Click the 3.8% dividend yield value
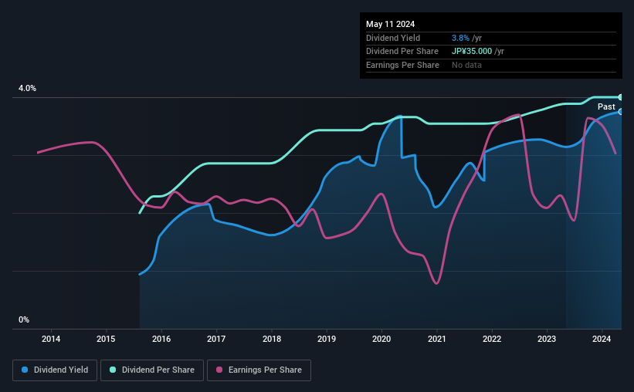 [460, 38]
